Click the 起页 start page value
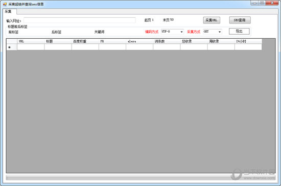The height and width of the screenshot is (186, 281). pyautogui.click(x=153, y=20)
